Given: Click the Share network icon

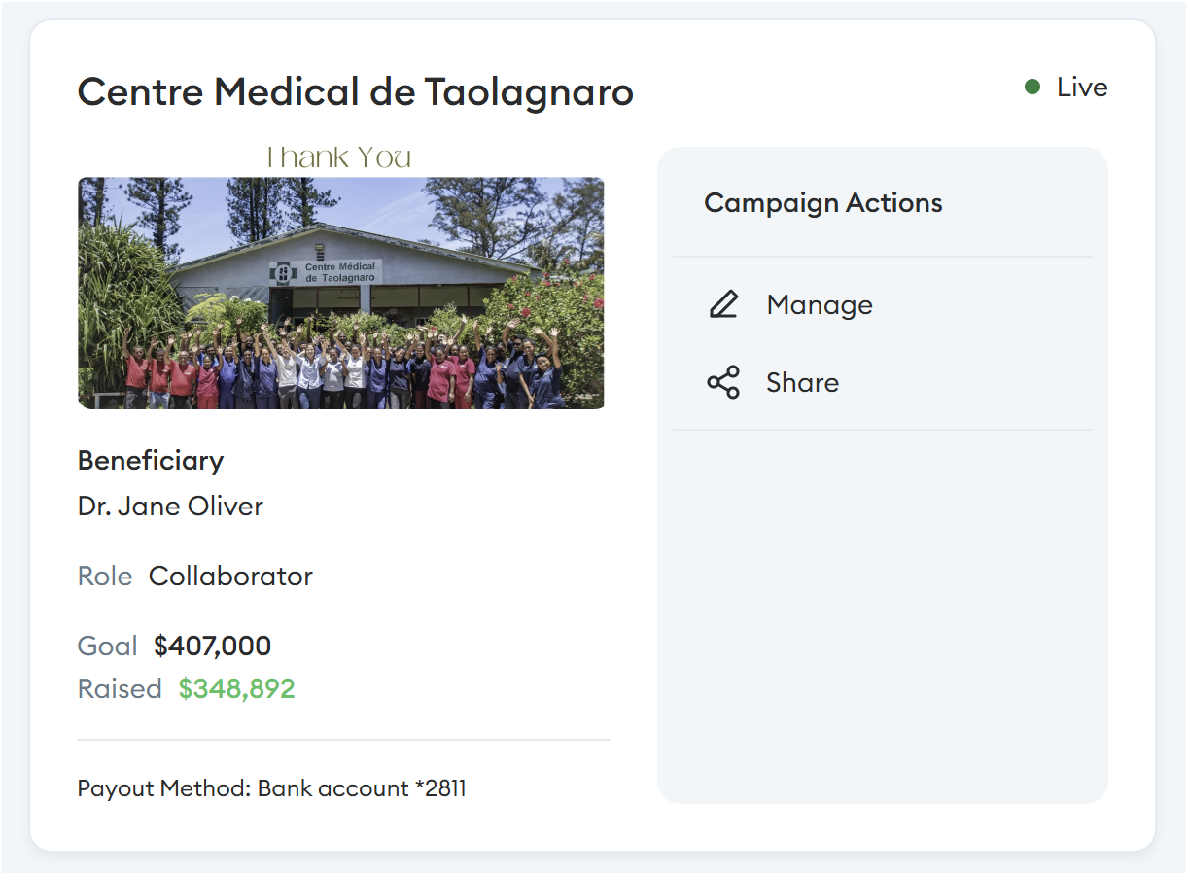Looking at the screenshot, I should [x=723, y=382].
